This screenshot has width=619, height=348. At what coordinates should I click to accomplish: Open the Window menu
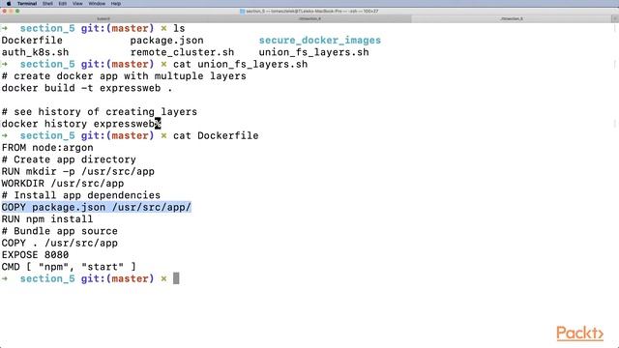(x=97, y=4)
